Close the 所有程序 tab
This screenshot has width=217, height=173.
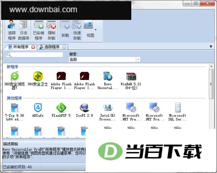tap(33, 47)
